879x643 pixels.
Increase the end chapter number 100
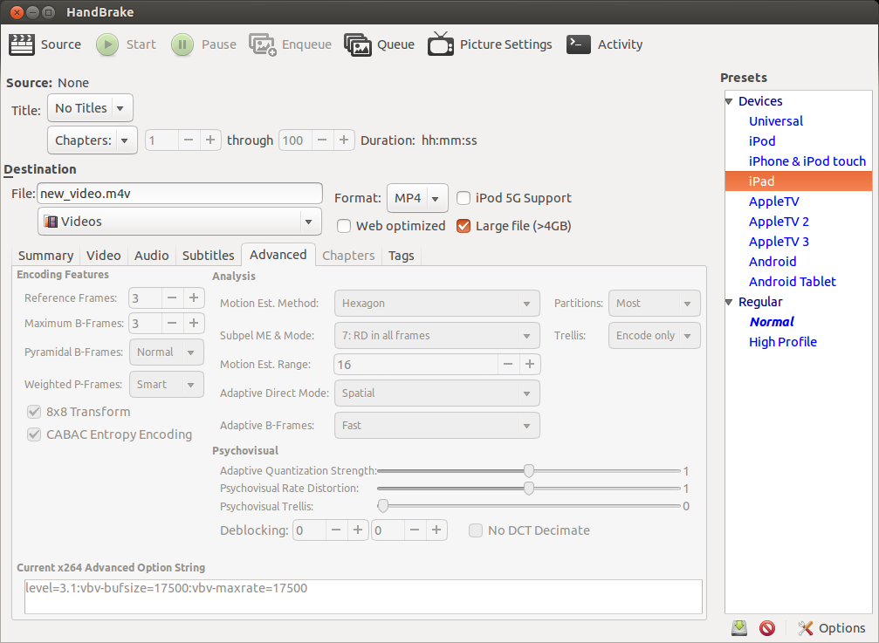(x=344, y=140)
